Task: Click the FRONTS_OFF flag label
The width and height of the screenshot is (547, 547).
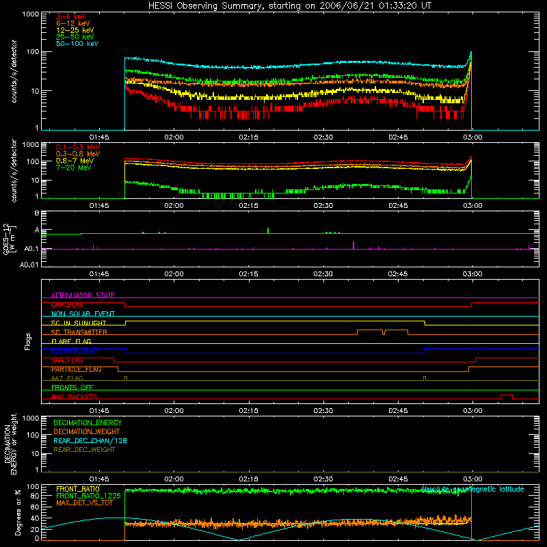Action: (72, 388)
